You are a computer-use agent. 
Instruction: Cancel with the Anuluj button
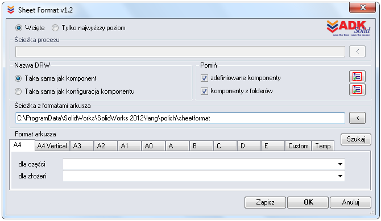(x=351, y=202)
